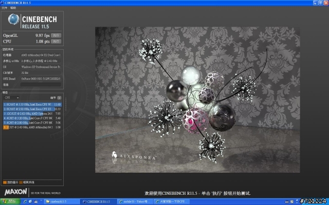
Task: Click third quick launch icon in taskbar
Action: point(35,201)
